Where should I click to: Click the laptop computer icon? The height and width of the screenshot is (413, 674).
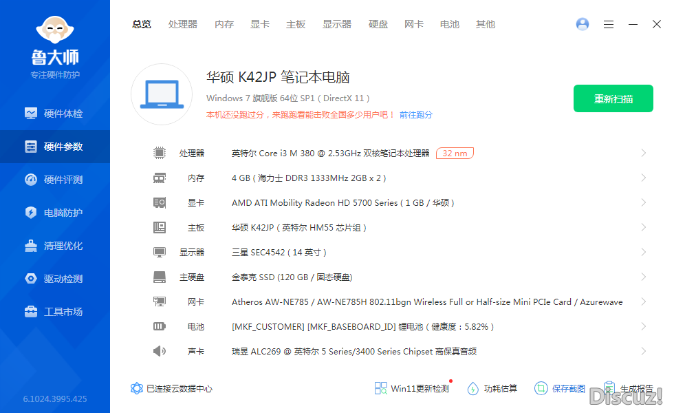tap(162, 94)
